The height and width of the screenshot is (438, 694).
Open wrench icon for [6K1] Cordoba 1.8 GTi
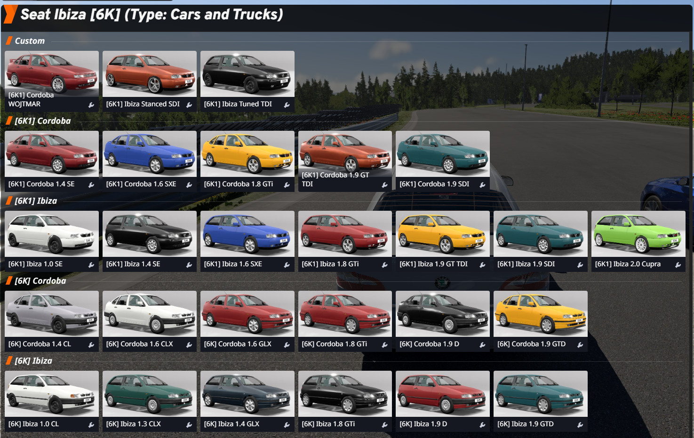click(x=287, y=185)
